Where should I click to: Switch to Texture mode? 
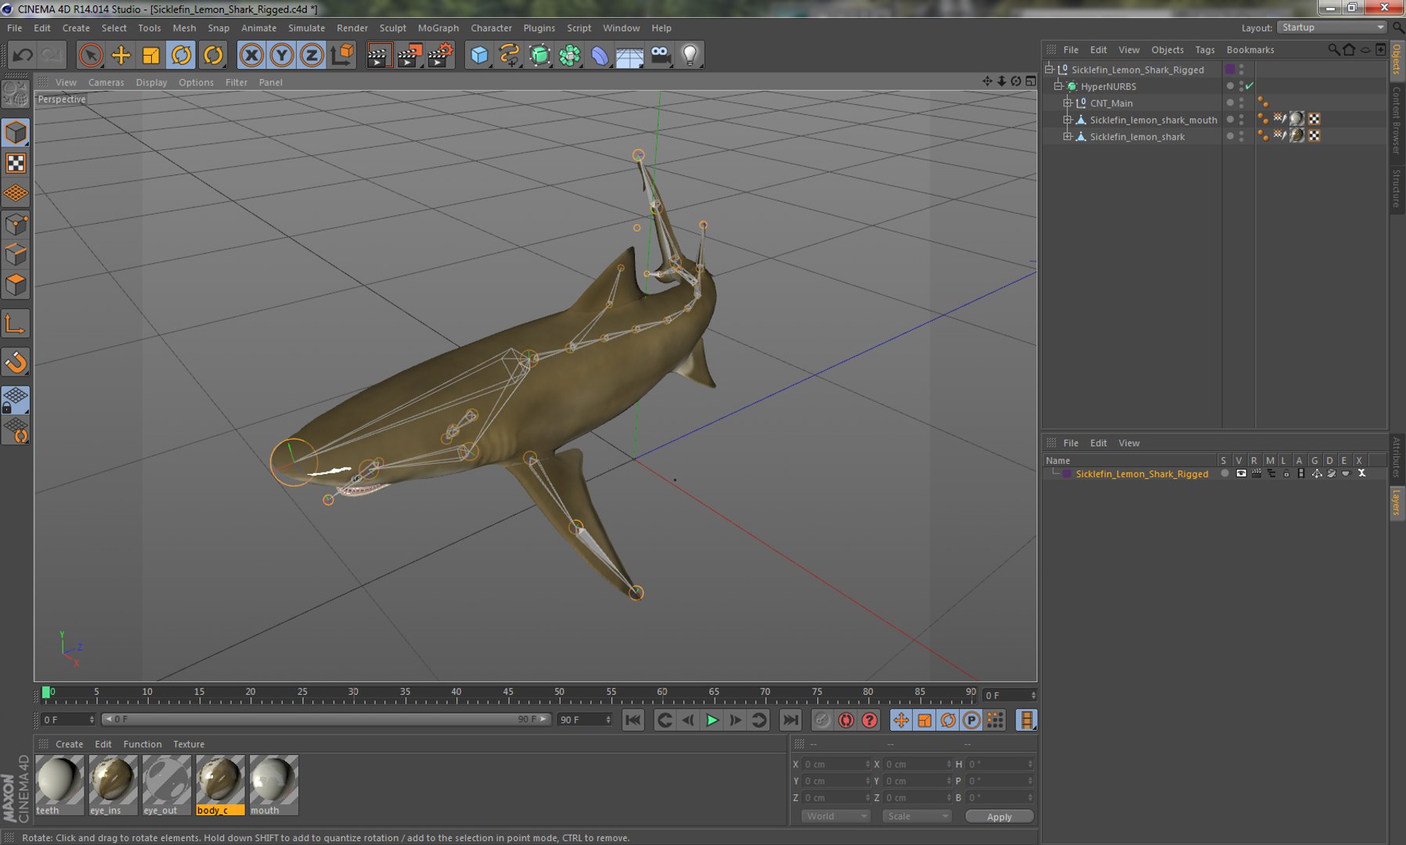coord(16,163)
